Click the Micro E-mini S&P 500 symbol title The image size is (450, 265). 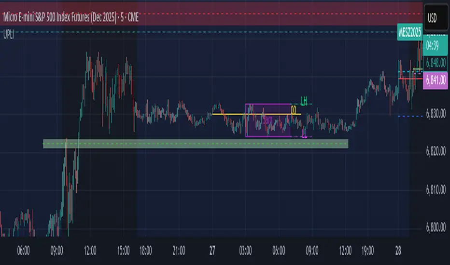pos(71,17)
